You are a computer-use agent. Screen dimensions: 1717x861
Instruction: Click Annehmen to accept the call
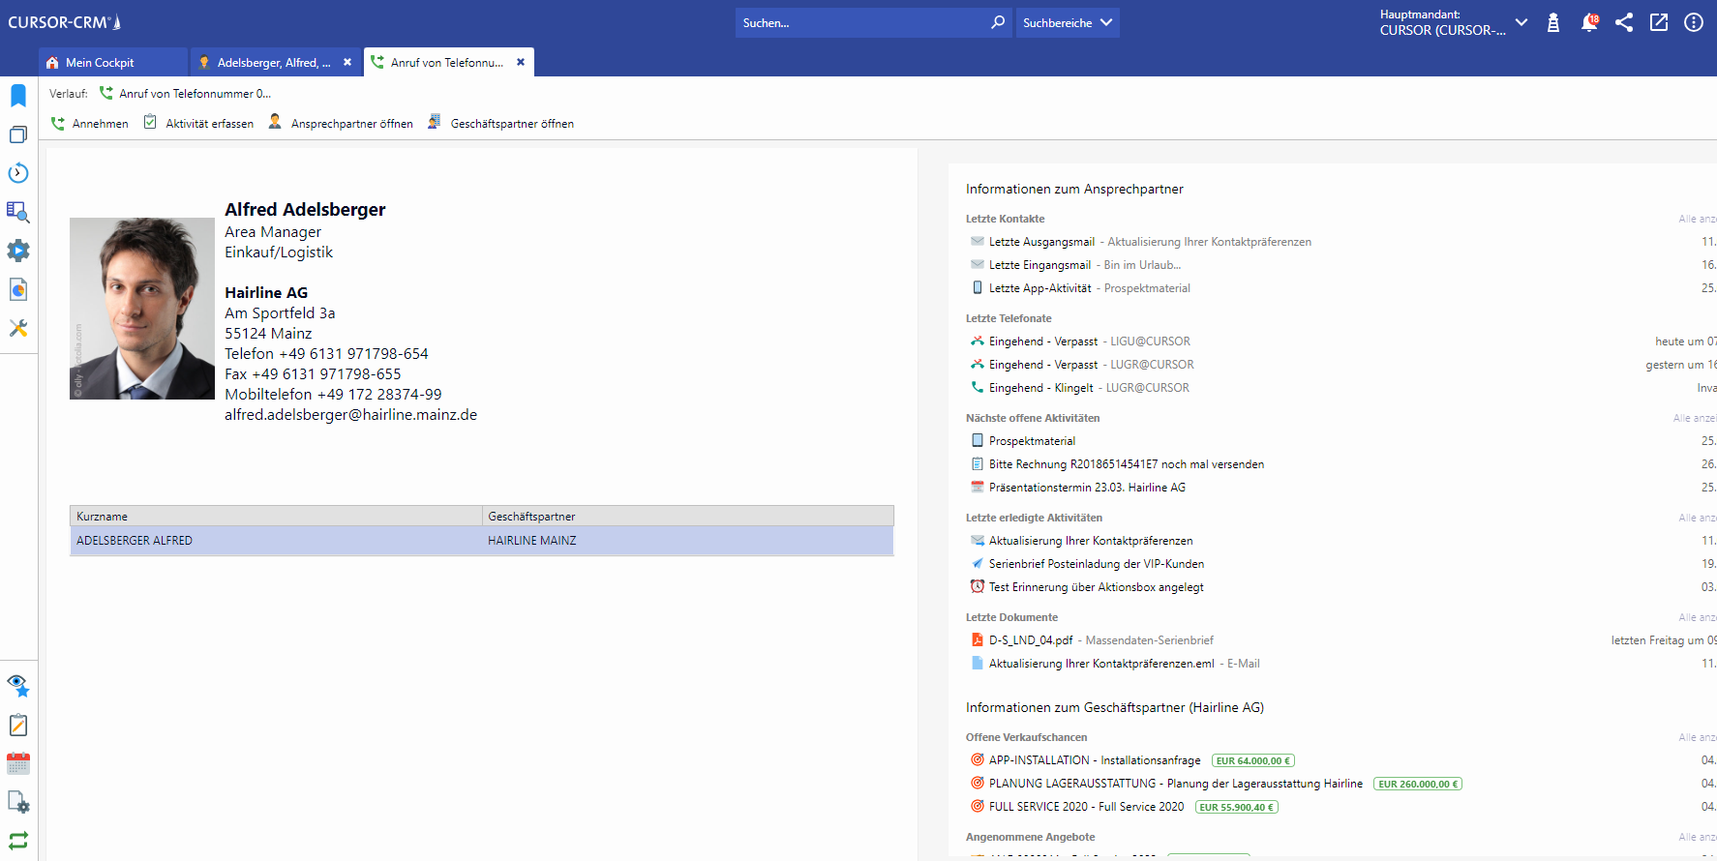pyautogui.click(x=90, y=123)
